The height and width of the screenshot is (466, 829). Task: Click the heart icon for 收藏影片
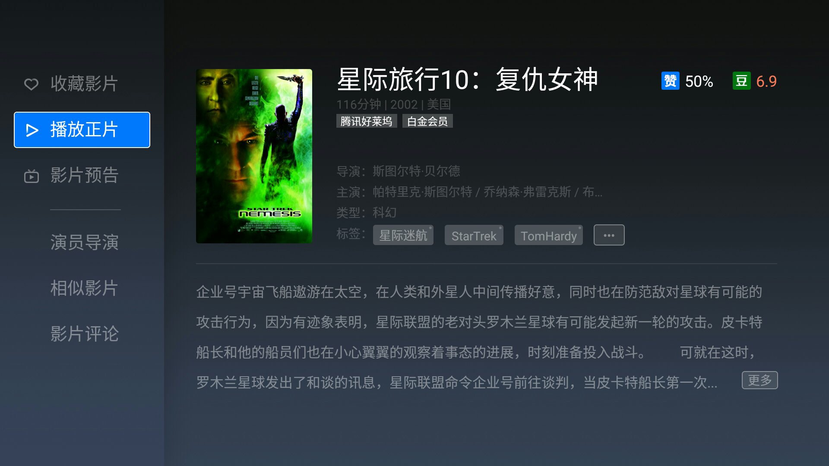31,84
